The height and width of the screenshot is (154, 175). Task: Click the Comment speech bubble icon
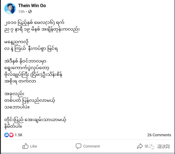[79, 146]
